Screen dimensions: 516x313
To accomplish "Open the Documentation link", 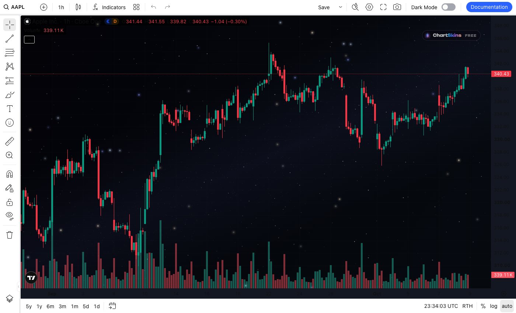I will [489, 7].
